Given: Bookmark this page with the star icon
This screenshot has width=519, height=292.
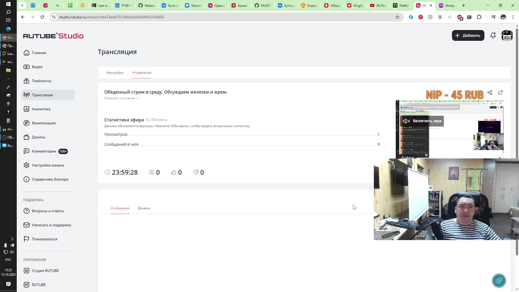Looking at the screenshot, I should pos(397,17).
